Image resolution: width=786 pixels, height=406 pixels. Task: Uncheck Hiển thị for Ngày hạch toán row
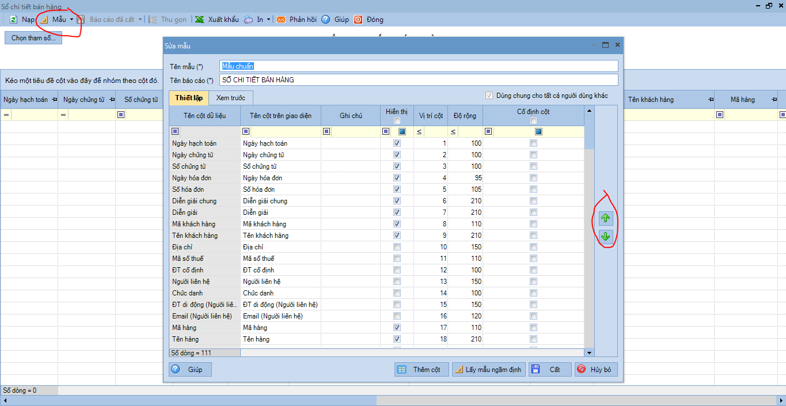(x=397, y=143)
